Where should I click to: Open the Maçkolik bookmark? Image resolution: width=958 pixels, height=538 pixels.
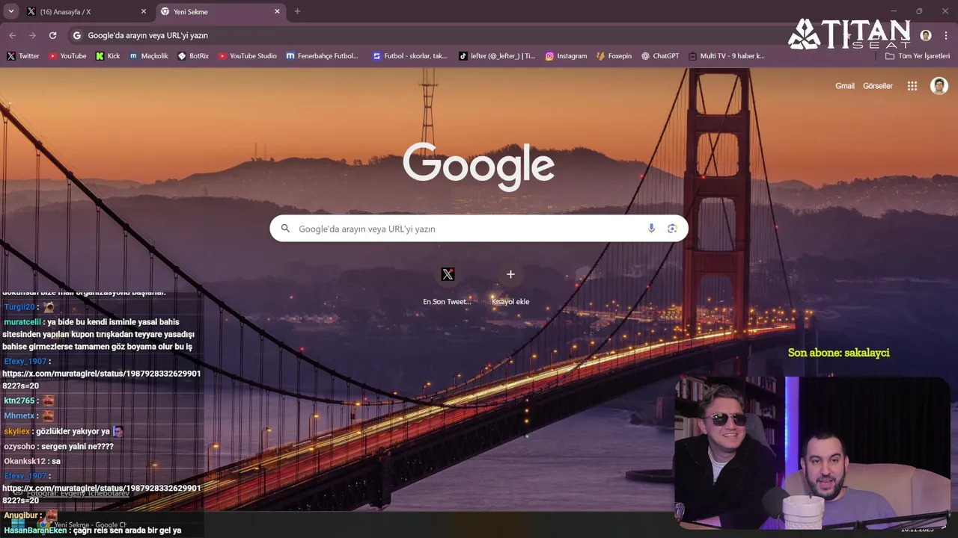149,56
